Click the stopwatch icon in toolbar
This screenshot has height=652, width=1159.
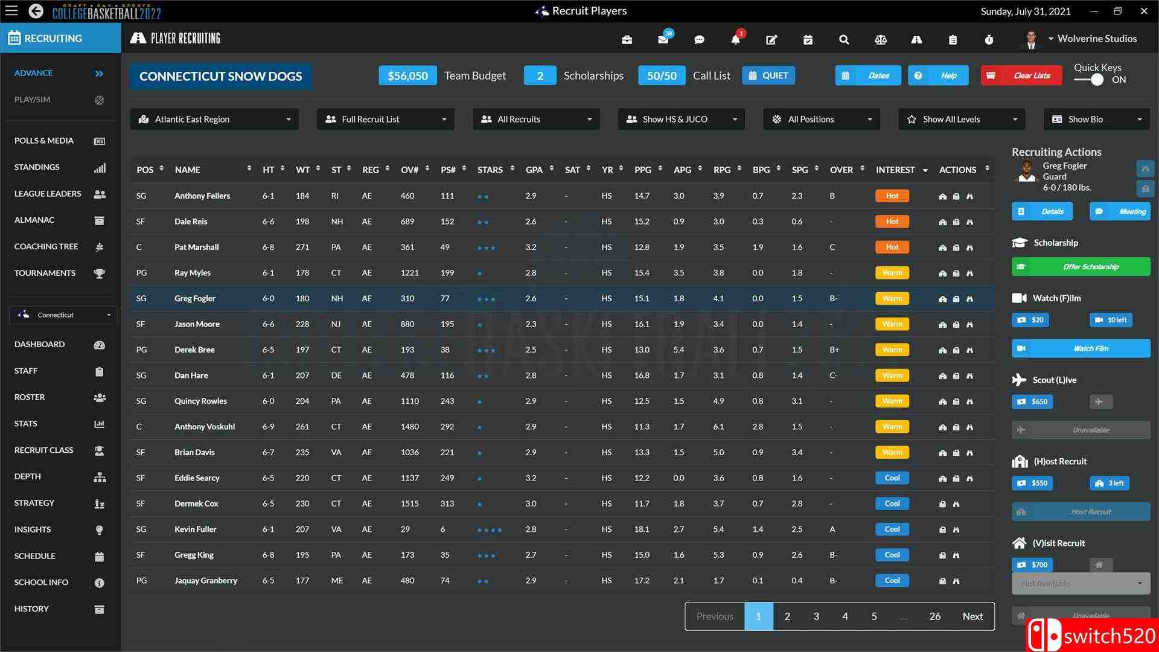coord(989,40)
